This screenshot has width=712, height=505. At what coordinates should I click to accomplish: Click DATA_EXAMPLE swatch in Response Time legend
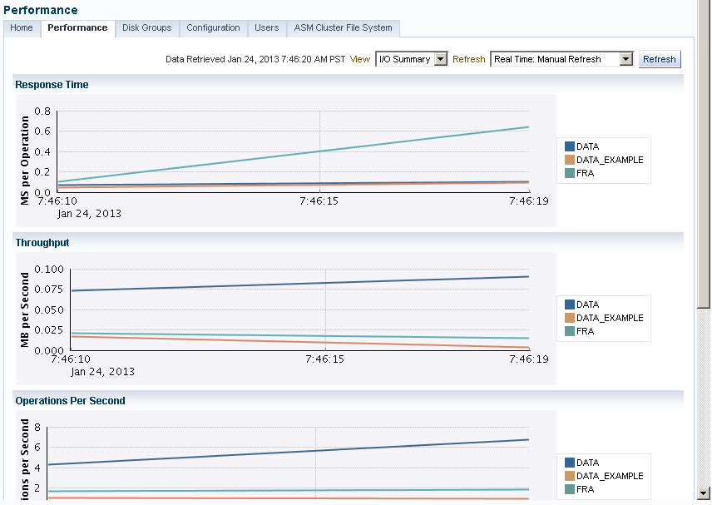pos(570,160)
